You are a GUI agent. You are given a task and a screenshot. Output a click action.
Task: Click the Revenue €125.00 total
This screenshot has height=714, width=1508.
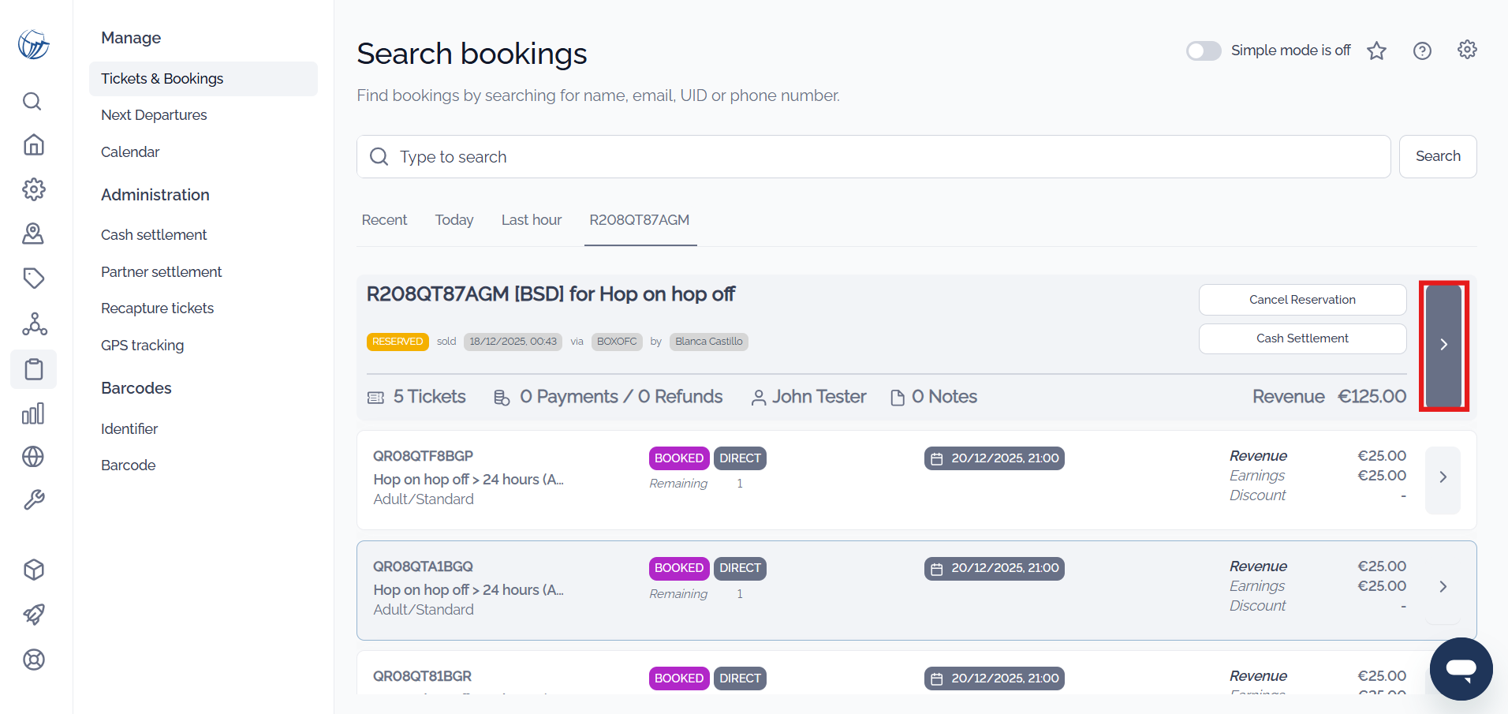coord(1329,397)
